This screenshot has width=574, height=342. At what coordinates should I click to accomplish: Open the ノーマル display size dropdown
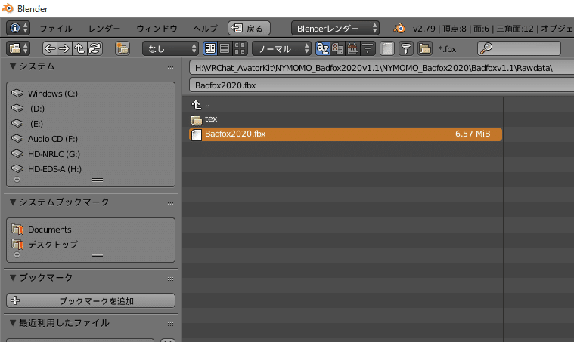click(x=281, y=48)
